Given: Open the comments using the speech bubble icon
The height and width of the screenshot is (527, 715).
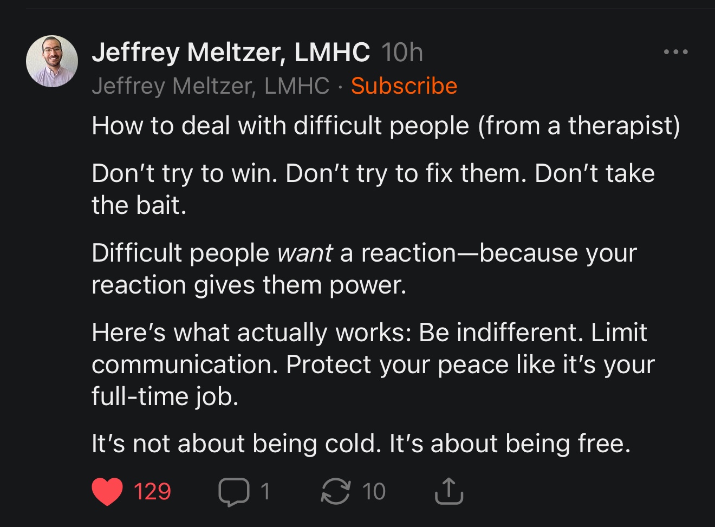Looking at the screenshot, I should tap(234, 492).
